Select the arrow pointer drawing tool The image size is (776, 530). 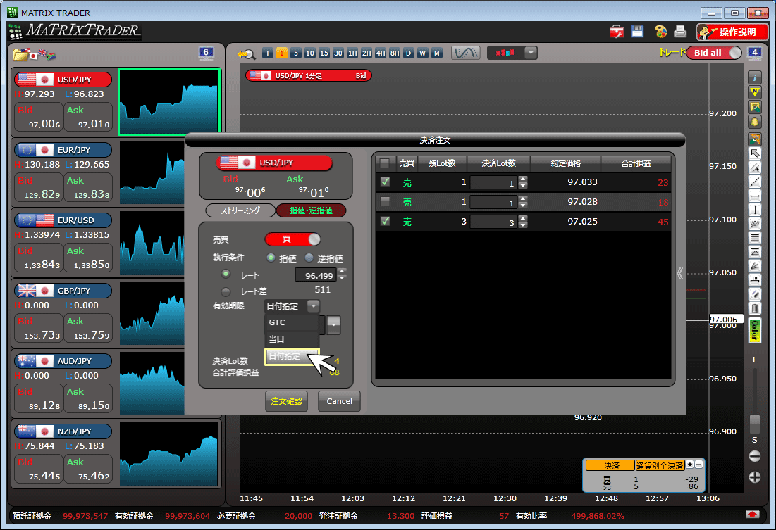coord(754,153)
